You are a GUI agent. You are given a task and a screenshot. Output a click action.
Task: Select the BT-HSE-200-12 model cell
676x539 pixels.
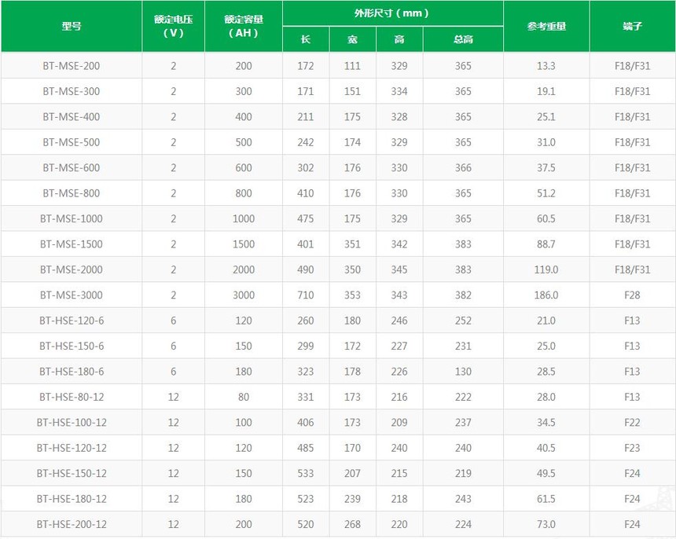pos(71,524)
